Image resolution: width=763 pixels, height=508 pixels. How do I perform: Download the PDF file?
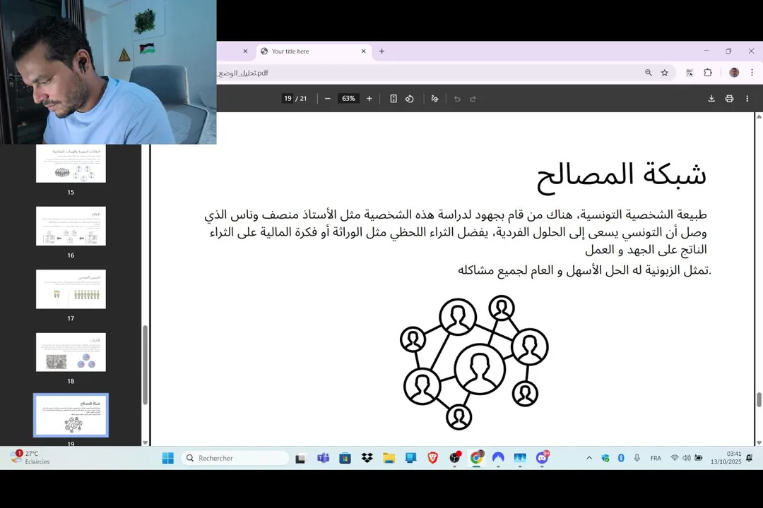tap(711, 99)
